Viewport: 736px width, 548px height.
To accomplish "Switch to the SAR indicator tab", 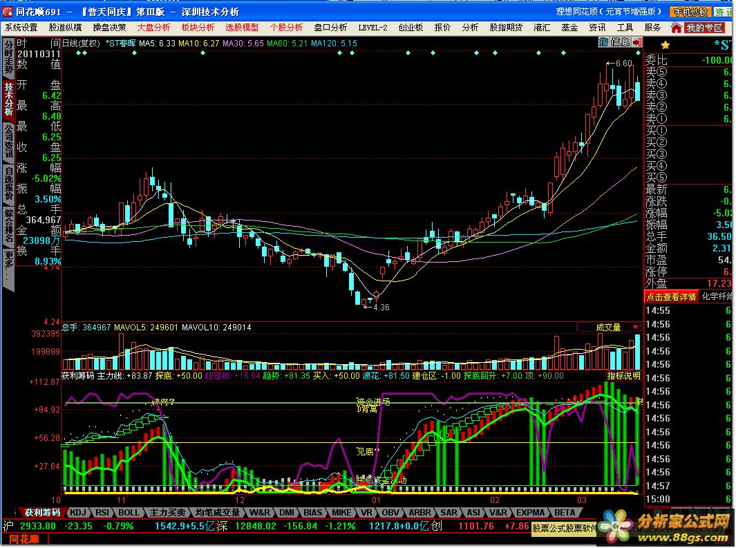I will point(449,512).
